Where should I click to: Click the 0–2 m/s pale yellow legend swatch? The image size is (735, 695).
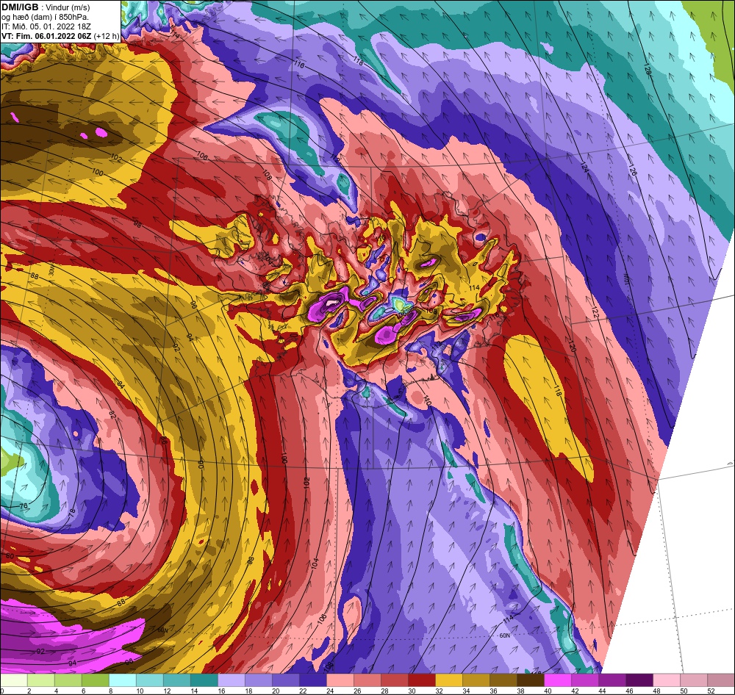pyautogui.click(x=14, y=680)
